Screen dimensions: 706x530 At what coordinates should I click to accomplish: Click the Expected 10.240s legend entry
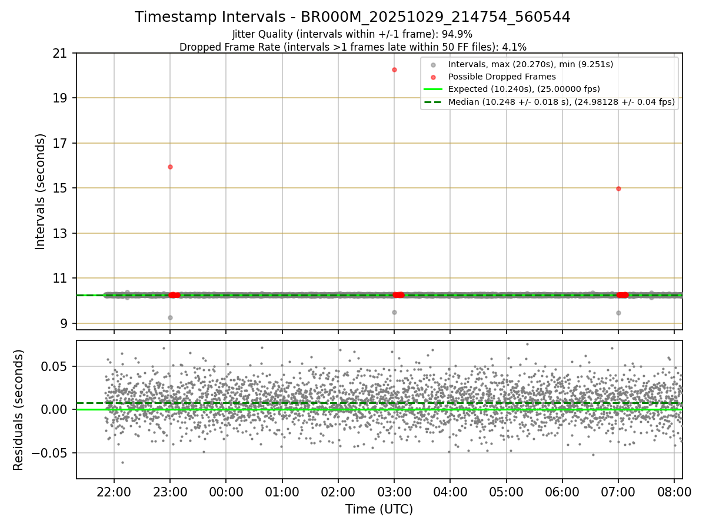tap(524, 89)
